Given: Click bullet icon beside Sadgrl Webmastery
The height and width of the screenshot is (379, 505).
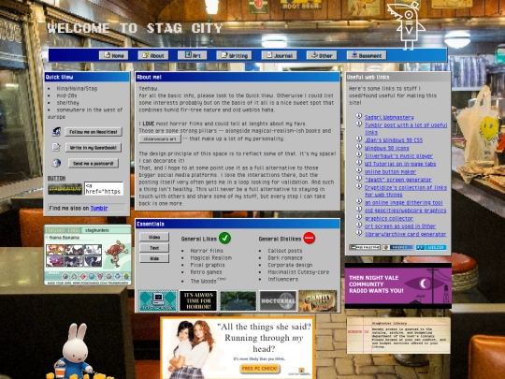Looking at the screenshot, I should [x=359, y=116].
